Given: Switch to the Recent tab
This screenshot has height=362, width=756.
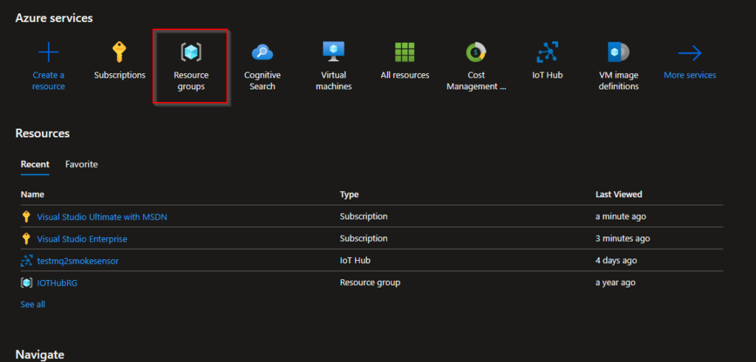Looking at the screenshot, I should (x=35, y=165).
